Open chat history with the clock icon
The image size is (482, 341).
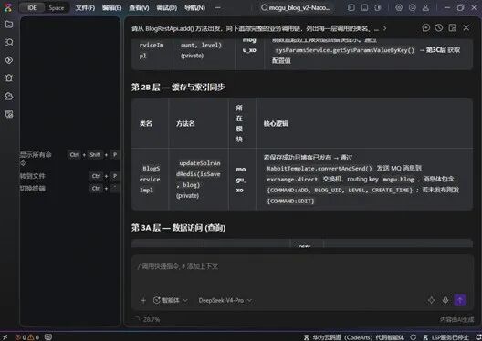point(439,28)
